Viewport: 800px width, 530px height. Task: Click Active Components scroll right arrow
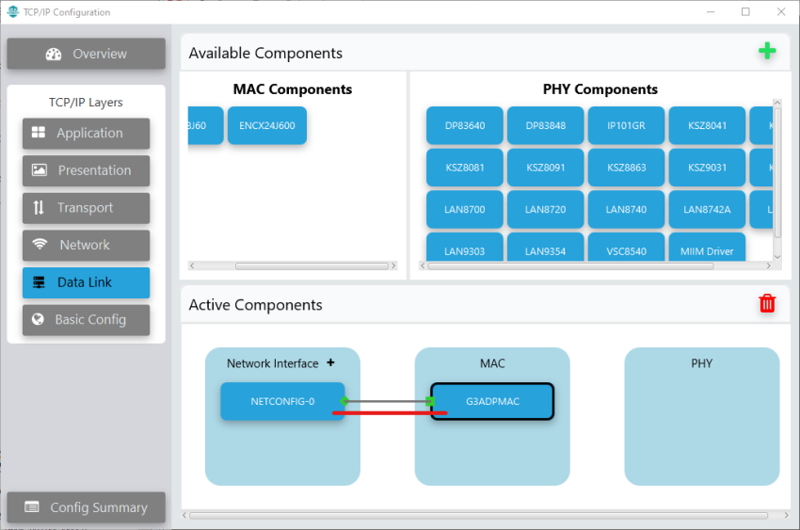coord(786,516)
